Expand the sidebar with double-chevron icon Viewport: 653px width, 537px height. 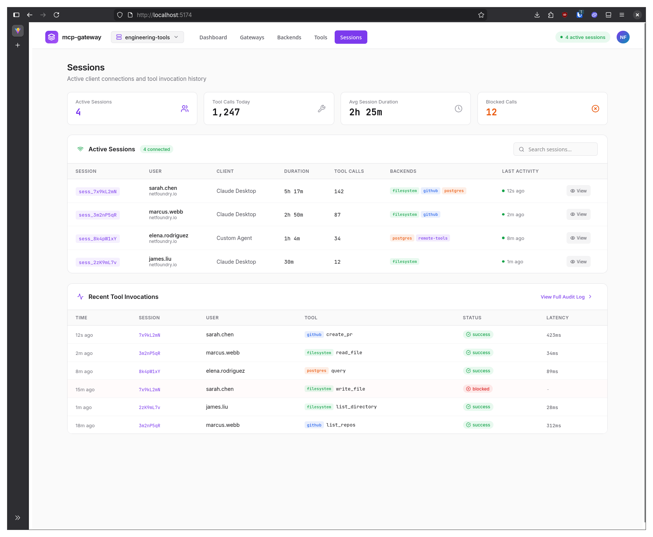tap(17, 518)
